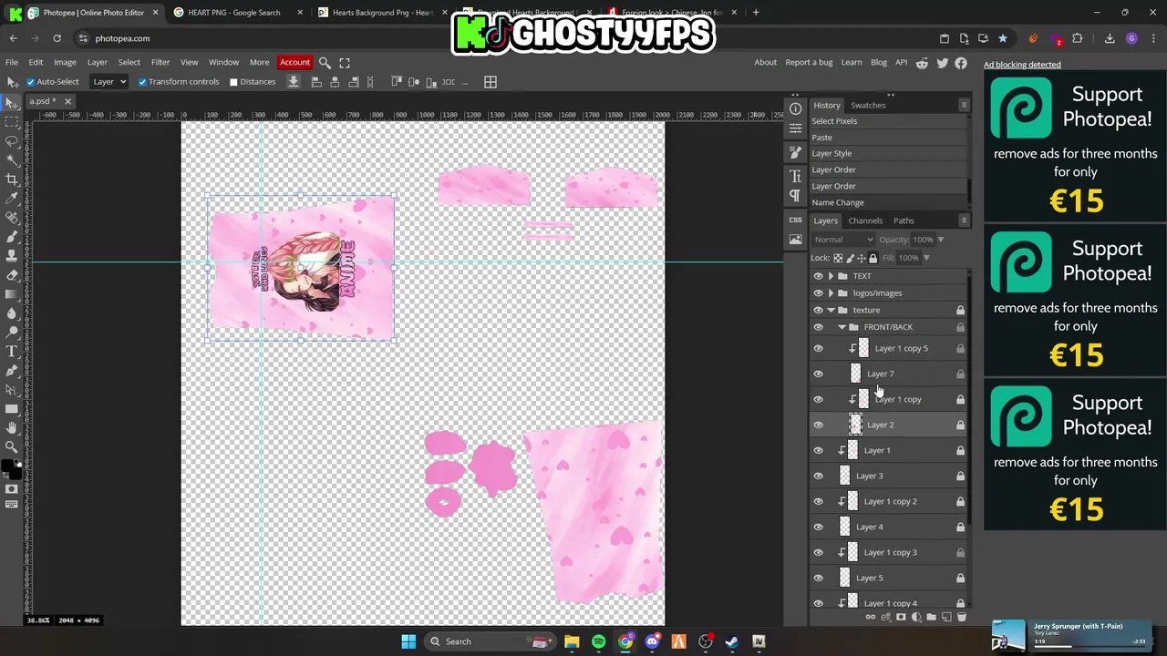1167x656 pixels.
Task: Select the Blur tool
Action: click(12, 313)
